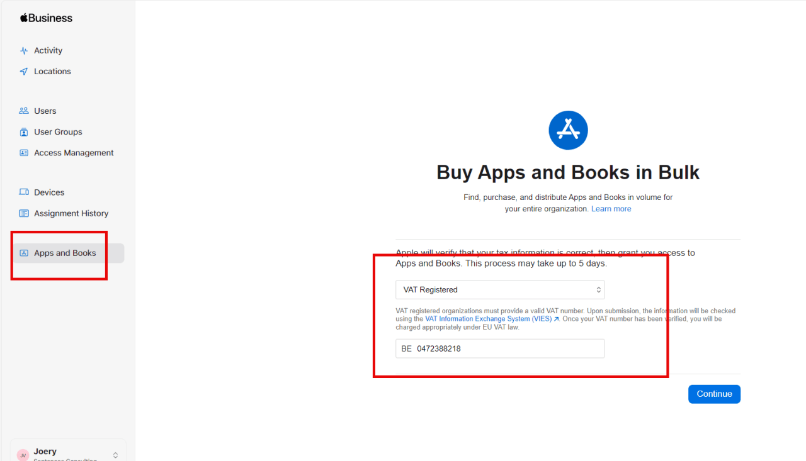Open the Learn more link

click(x=611, y=209)
